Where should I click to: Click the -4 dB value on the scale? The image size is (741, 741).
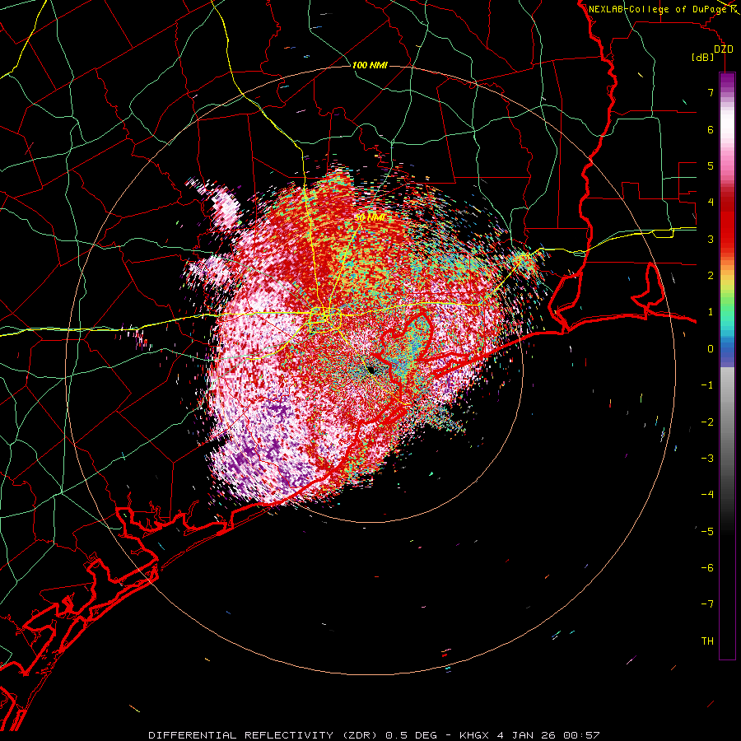(707, 495)
